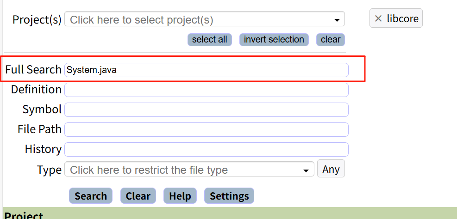Remove the libcore project tag
The image size is (457, 219).
click(378, 18)
